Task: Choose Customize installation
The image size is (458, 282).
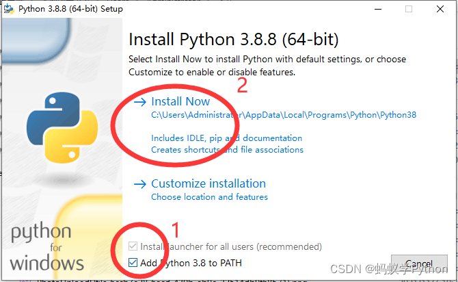Action: click(208, 183)
